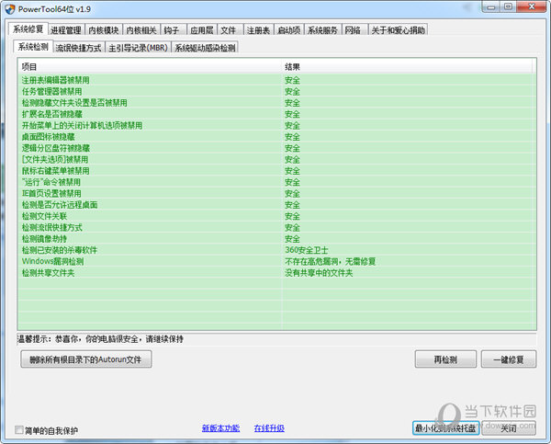Open the 网络 tab
Viewport: 551px width, 444px height.
tap(354, 30)
